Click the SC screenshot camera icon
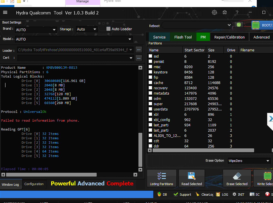Image resolution: width=273 pixels, height=203 pixels. click(x=252, y=194)
